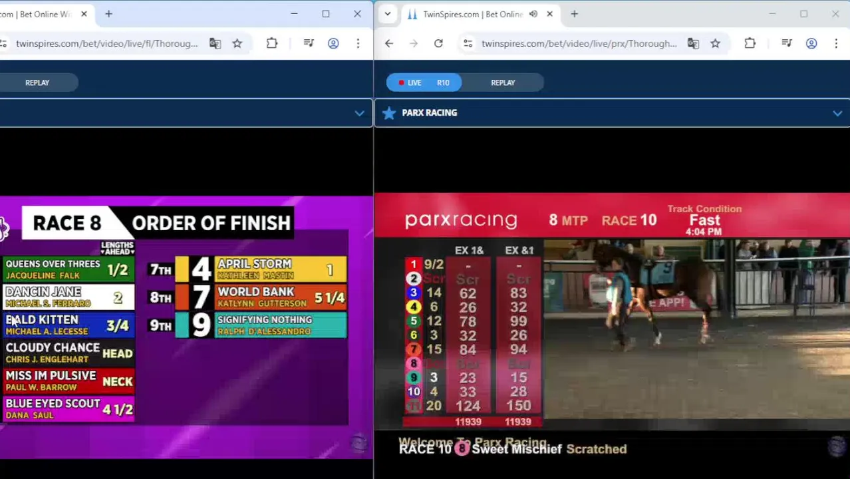The height and width of the screenshot is (479, 850).
Task: Select LIVE R10 toggle in right window
Action: [x=424, y=82]
